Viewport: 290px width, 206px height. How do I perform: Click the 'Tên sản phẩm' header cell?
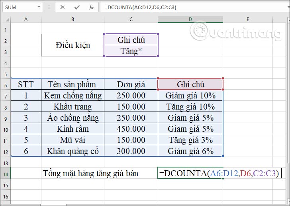click(72, 84)
